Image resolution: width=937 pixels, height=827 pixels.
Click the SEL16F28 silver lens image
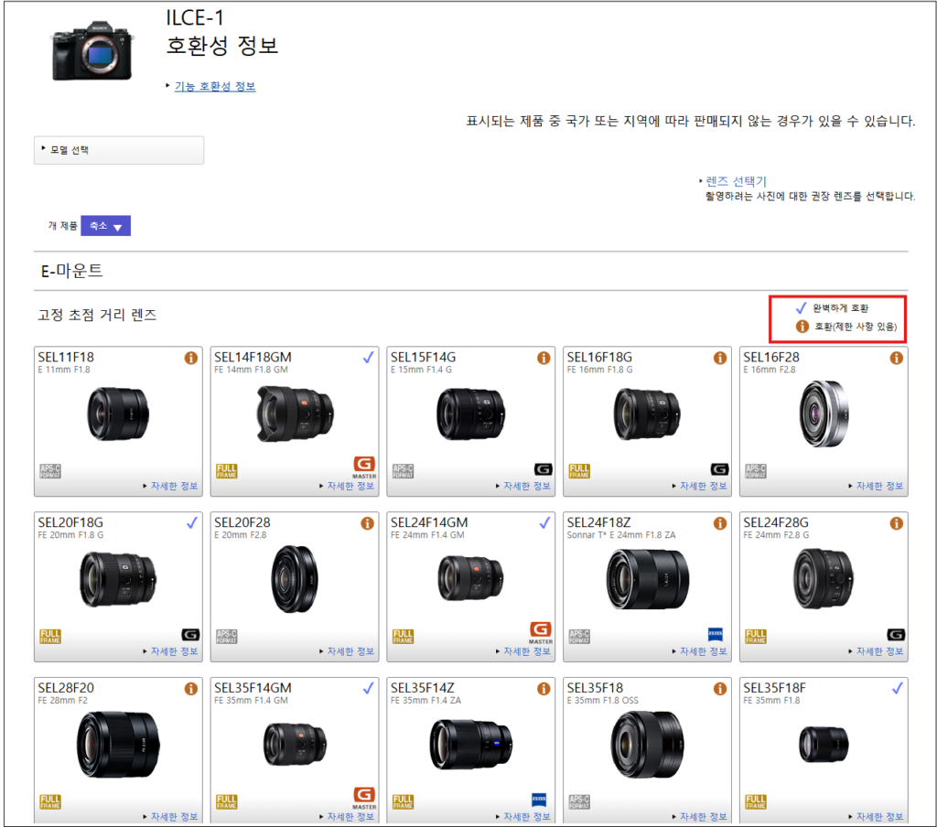(x=824, y=413)
